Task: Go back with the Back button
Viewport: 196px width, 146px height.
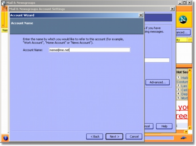Action: point(95,137)
